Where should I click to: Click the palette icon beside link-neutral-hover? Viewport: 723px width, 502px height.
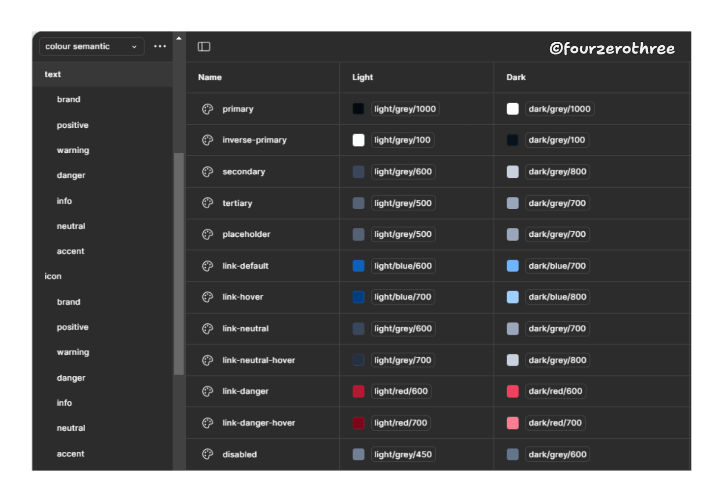[x=208, y=360]
